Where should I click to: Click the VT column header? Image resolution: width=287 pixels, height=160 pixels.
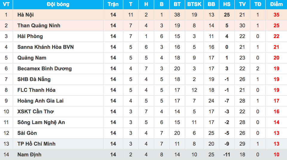pyautogui.click(x=6, y=4)
